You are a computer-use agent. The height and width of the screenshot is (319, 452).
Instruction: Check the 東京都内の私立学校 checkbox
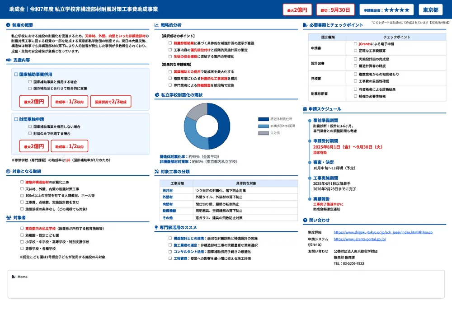[x=22, y=228]
